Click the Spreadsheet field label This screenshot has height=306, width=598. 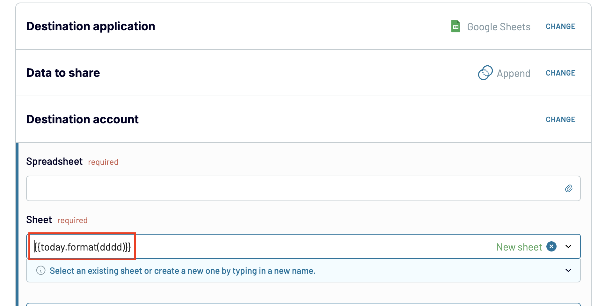point(54,162)
